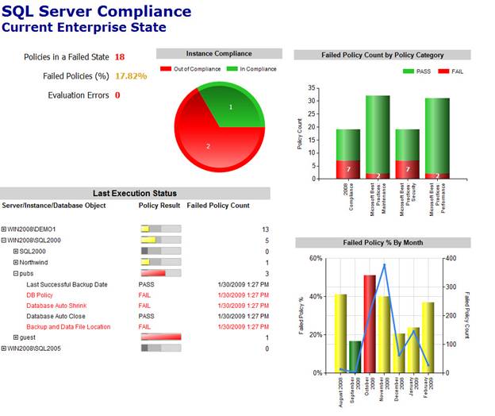Click the DB Policy FAIL result
The height and width of the screenshot is (416, 495).
(x=144, y=295)
